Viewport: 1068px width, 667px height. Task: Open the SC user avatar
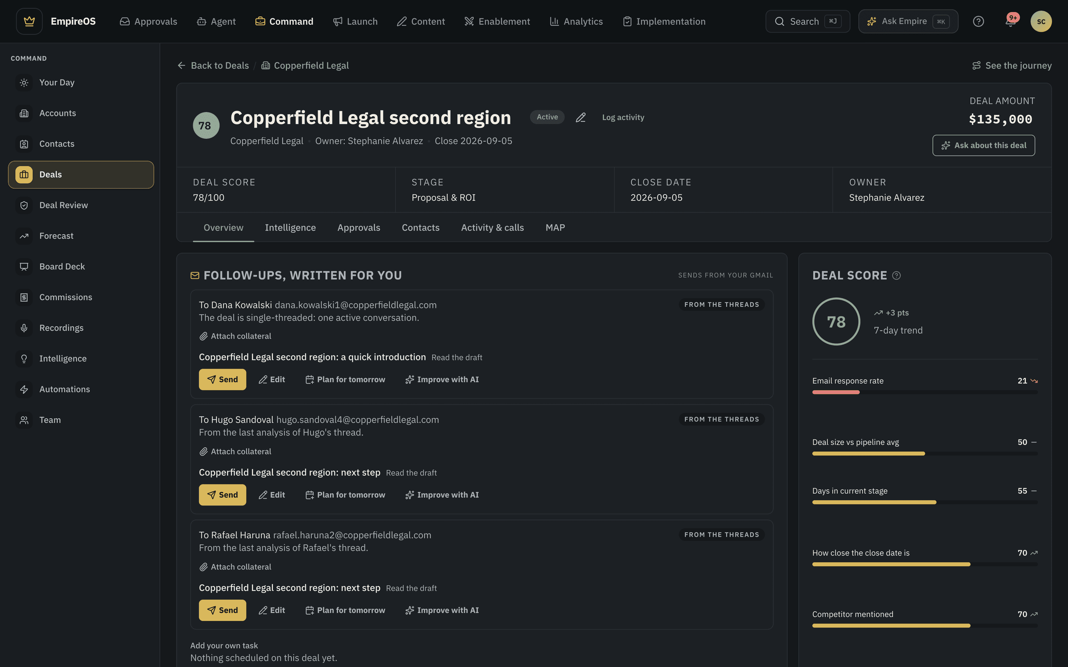(x=1041, y=21)
